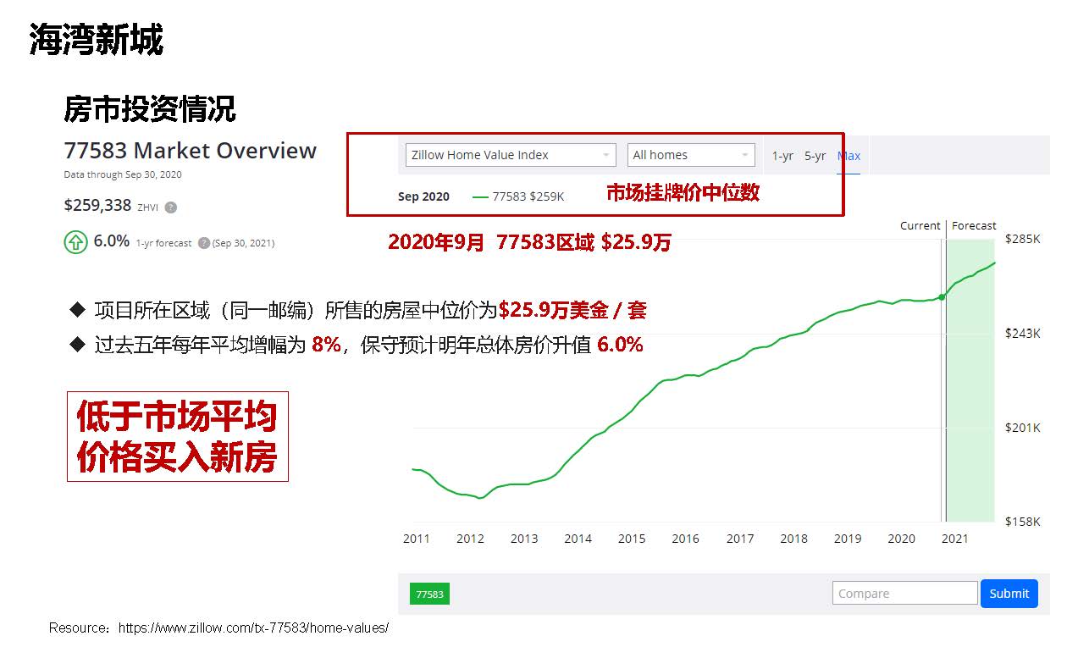The image size is (1089, 647).
Task: Switch chart range to 1-yr
Action: click(x=782, y=156)
